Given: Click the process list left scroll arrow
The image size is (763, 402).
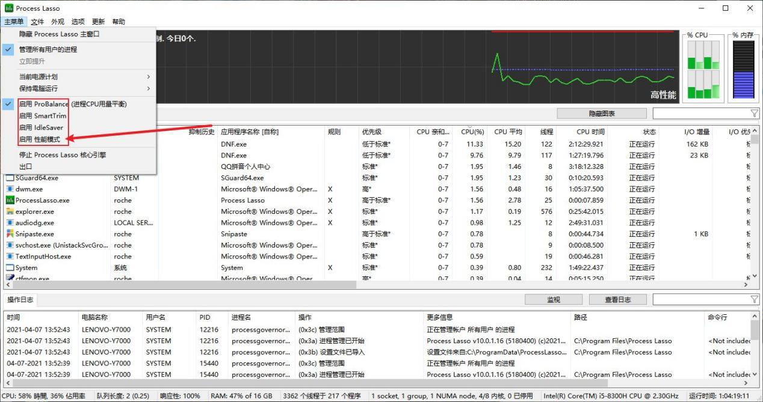Looking at the screenshot, I should pos(8,285).
